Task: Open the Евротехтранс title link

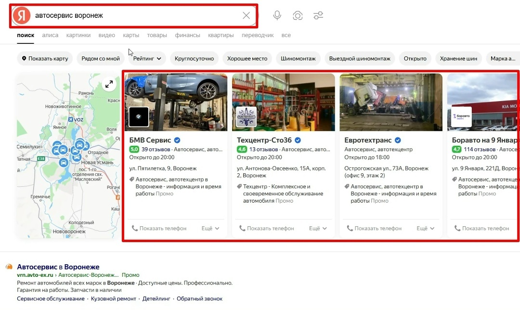Action: 368,140
